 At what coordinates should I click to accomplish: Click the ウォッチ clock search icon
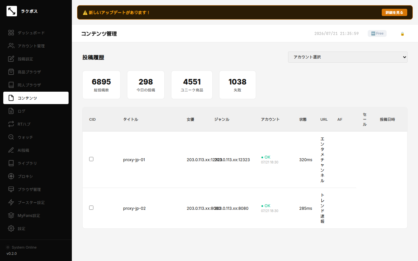pos(11,137)
